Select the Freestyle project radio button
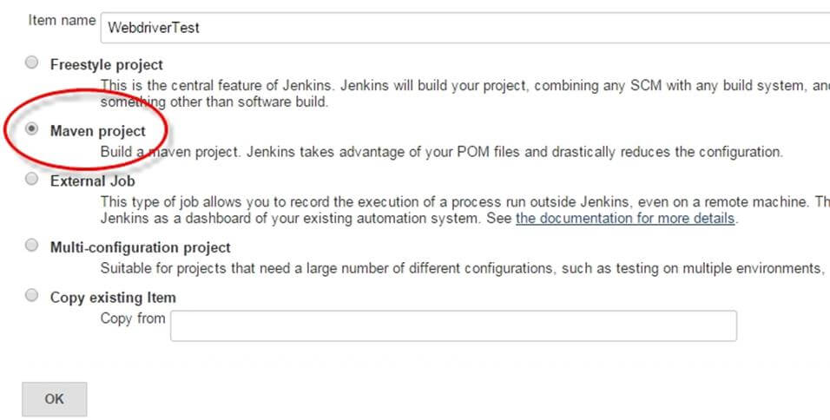 pos(32,62)
